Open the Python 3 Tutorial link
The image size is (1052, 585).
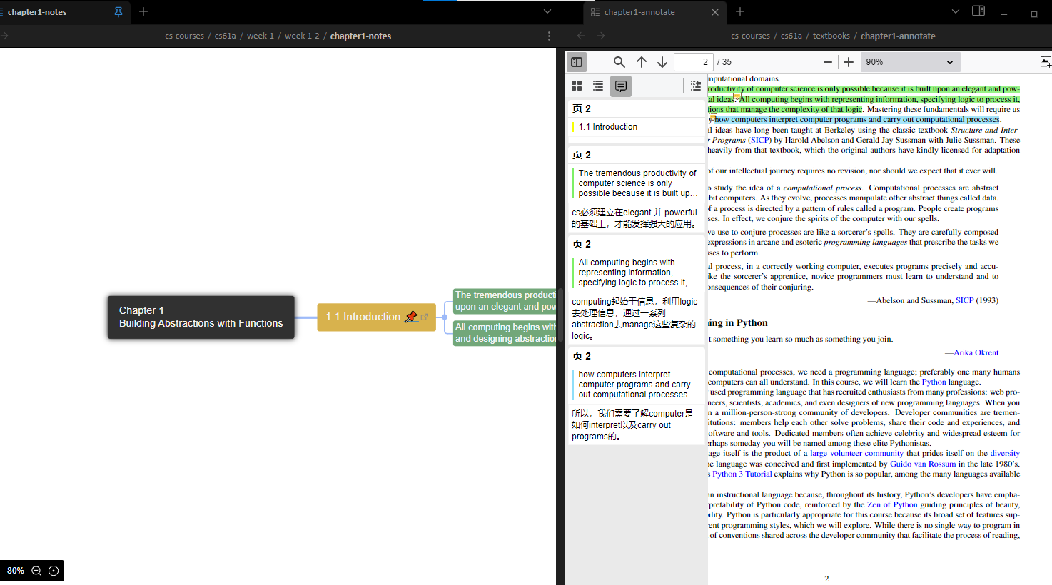pyautogui.click(x=742, y=474)
